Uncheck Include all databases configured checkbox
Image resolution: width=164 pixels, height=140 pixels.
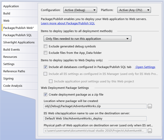(x=45, y=67)
